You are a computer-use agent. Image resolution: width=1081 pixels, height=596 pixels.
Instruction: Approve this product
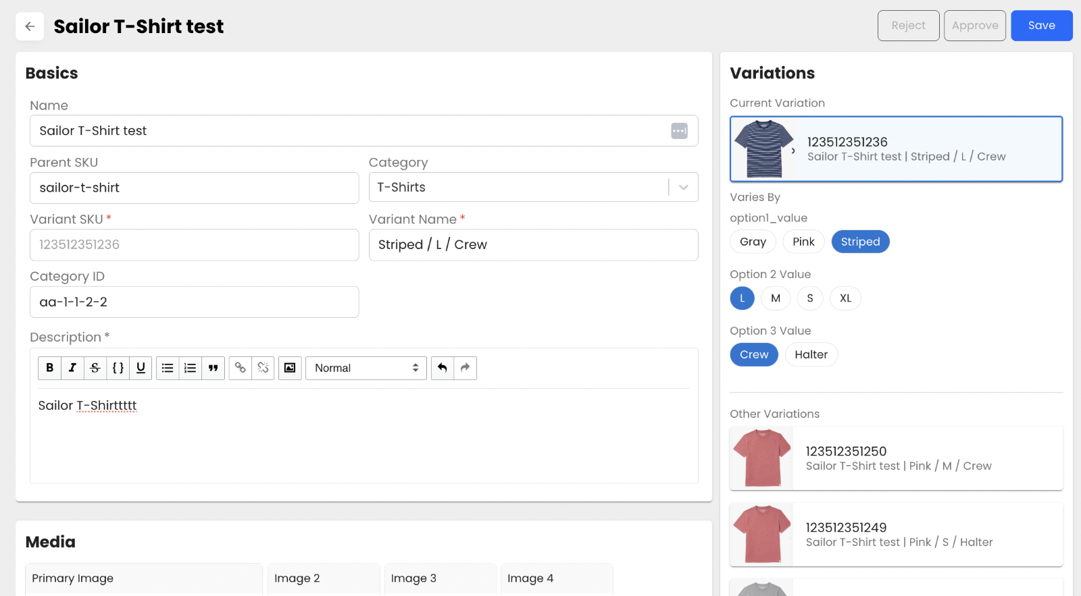click(974, 26)
